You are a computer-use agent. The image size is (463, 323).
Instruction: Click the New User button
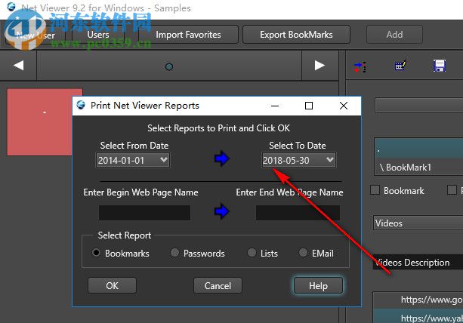35,35
